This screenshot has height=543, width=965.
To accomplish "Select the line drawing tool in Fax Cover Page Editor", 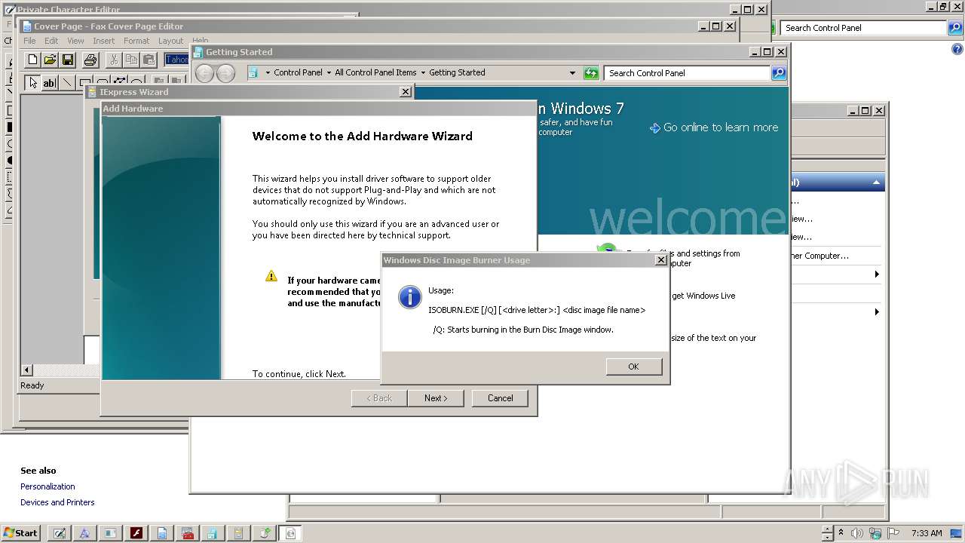I will point(67,83).
